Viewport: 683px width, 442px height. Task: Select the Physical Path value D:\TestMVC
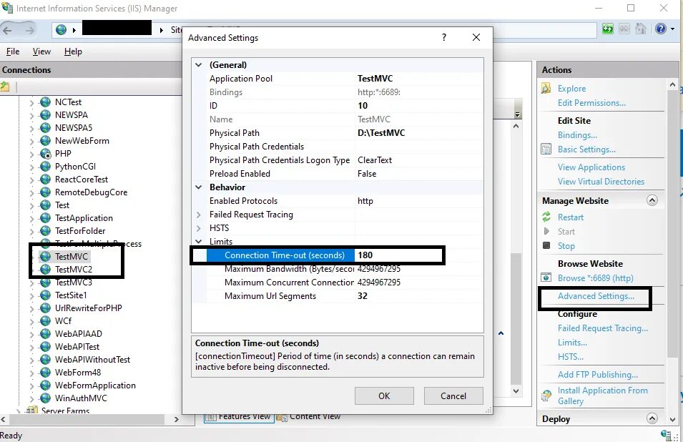point(381,133)
